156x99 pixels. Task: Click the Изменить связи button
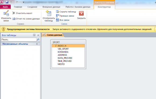(6, 16)
